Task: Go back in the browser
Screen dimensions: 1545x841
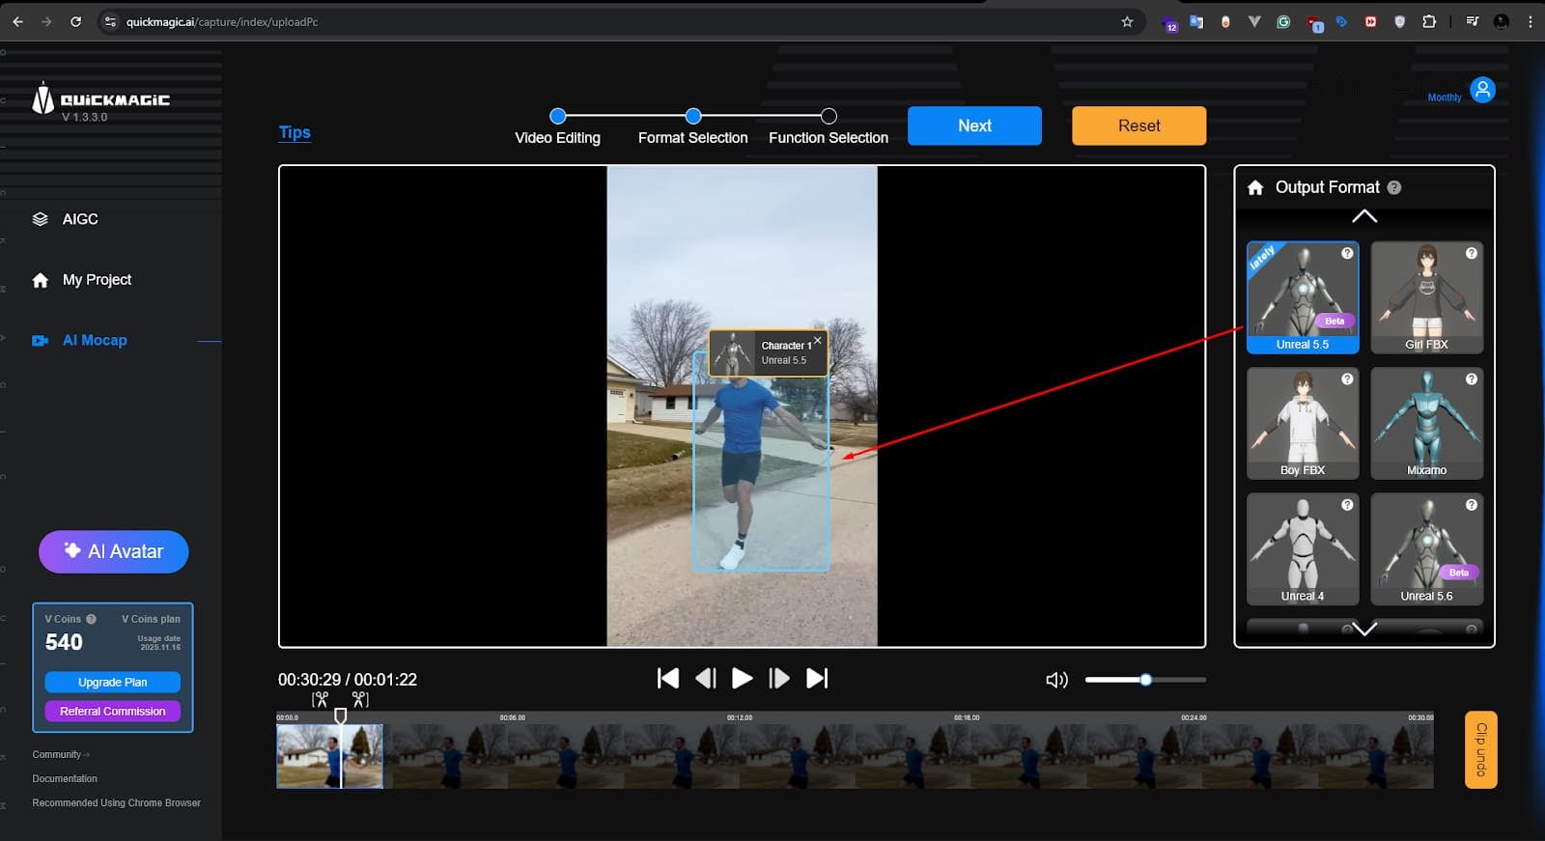Action: tap(17, 21)
